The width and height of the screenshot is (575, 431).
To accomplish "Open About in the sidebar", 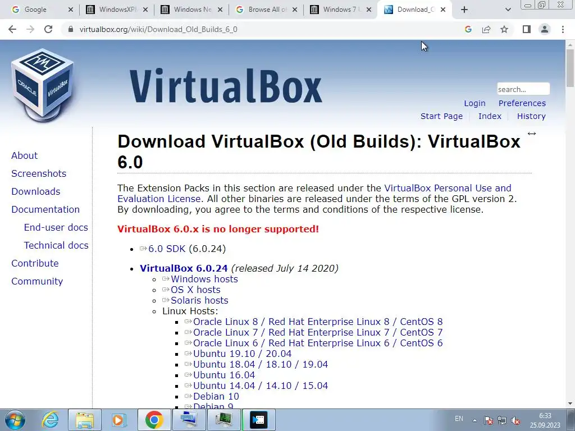I will pos(24,155).
